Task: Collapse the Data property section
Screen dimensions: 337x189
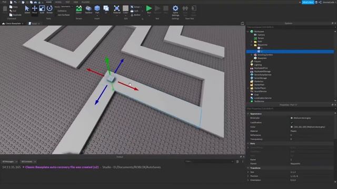Action: coord(248,143)
